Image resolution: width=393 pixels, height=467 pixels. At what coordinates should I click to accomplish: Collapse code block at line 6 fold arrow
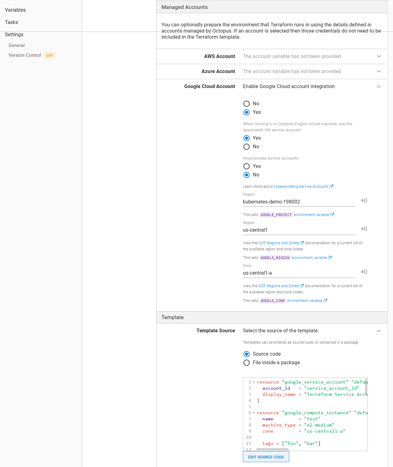tap(254, 413)
